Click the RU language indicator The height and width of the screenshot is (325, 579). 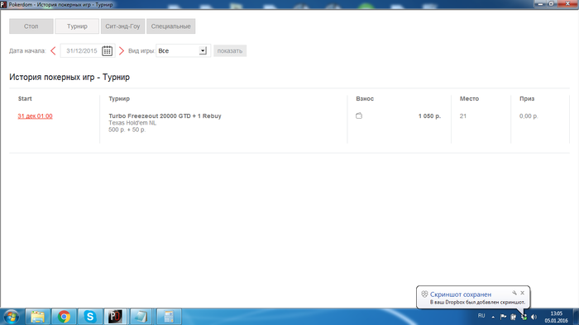(481, 316)
